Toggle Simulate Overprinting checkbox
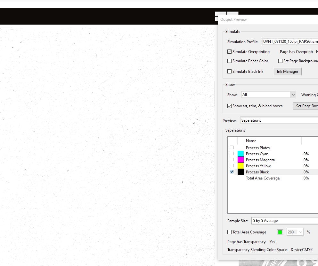Viewport: 318px width, 266px height. tap(229, 52)
